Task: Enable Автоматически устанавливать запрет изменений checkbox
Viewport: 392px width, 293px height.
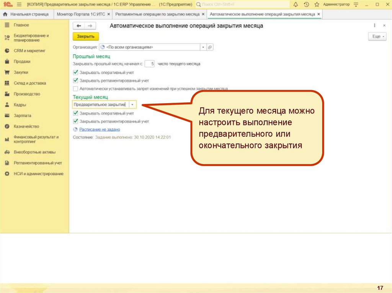Action: pos(75,88)
